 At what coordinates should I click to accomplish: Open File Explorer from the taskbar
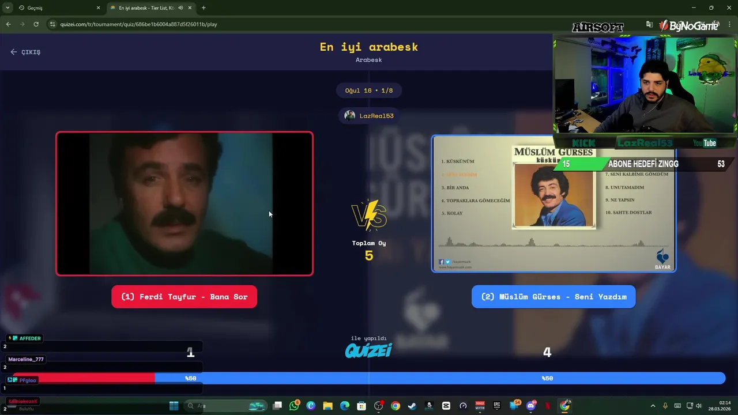(x=327, y=406)
